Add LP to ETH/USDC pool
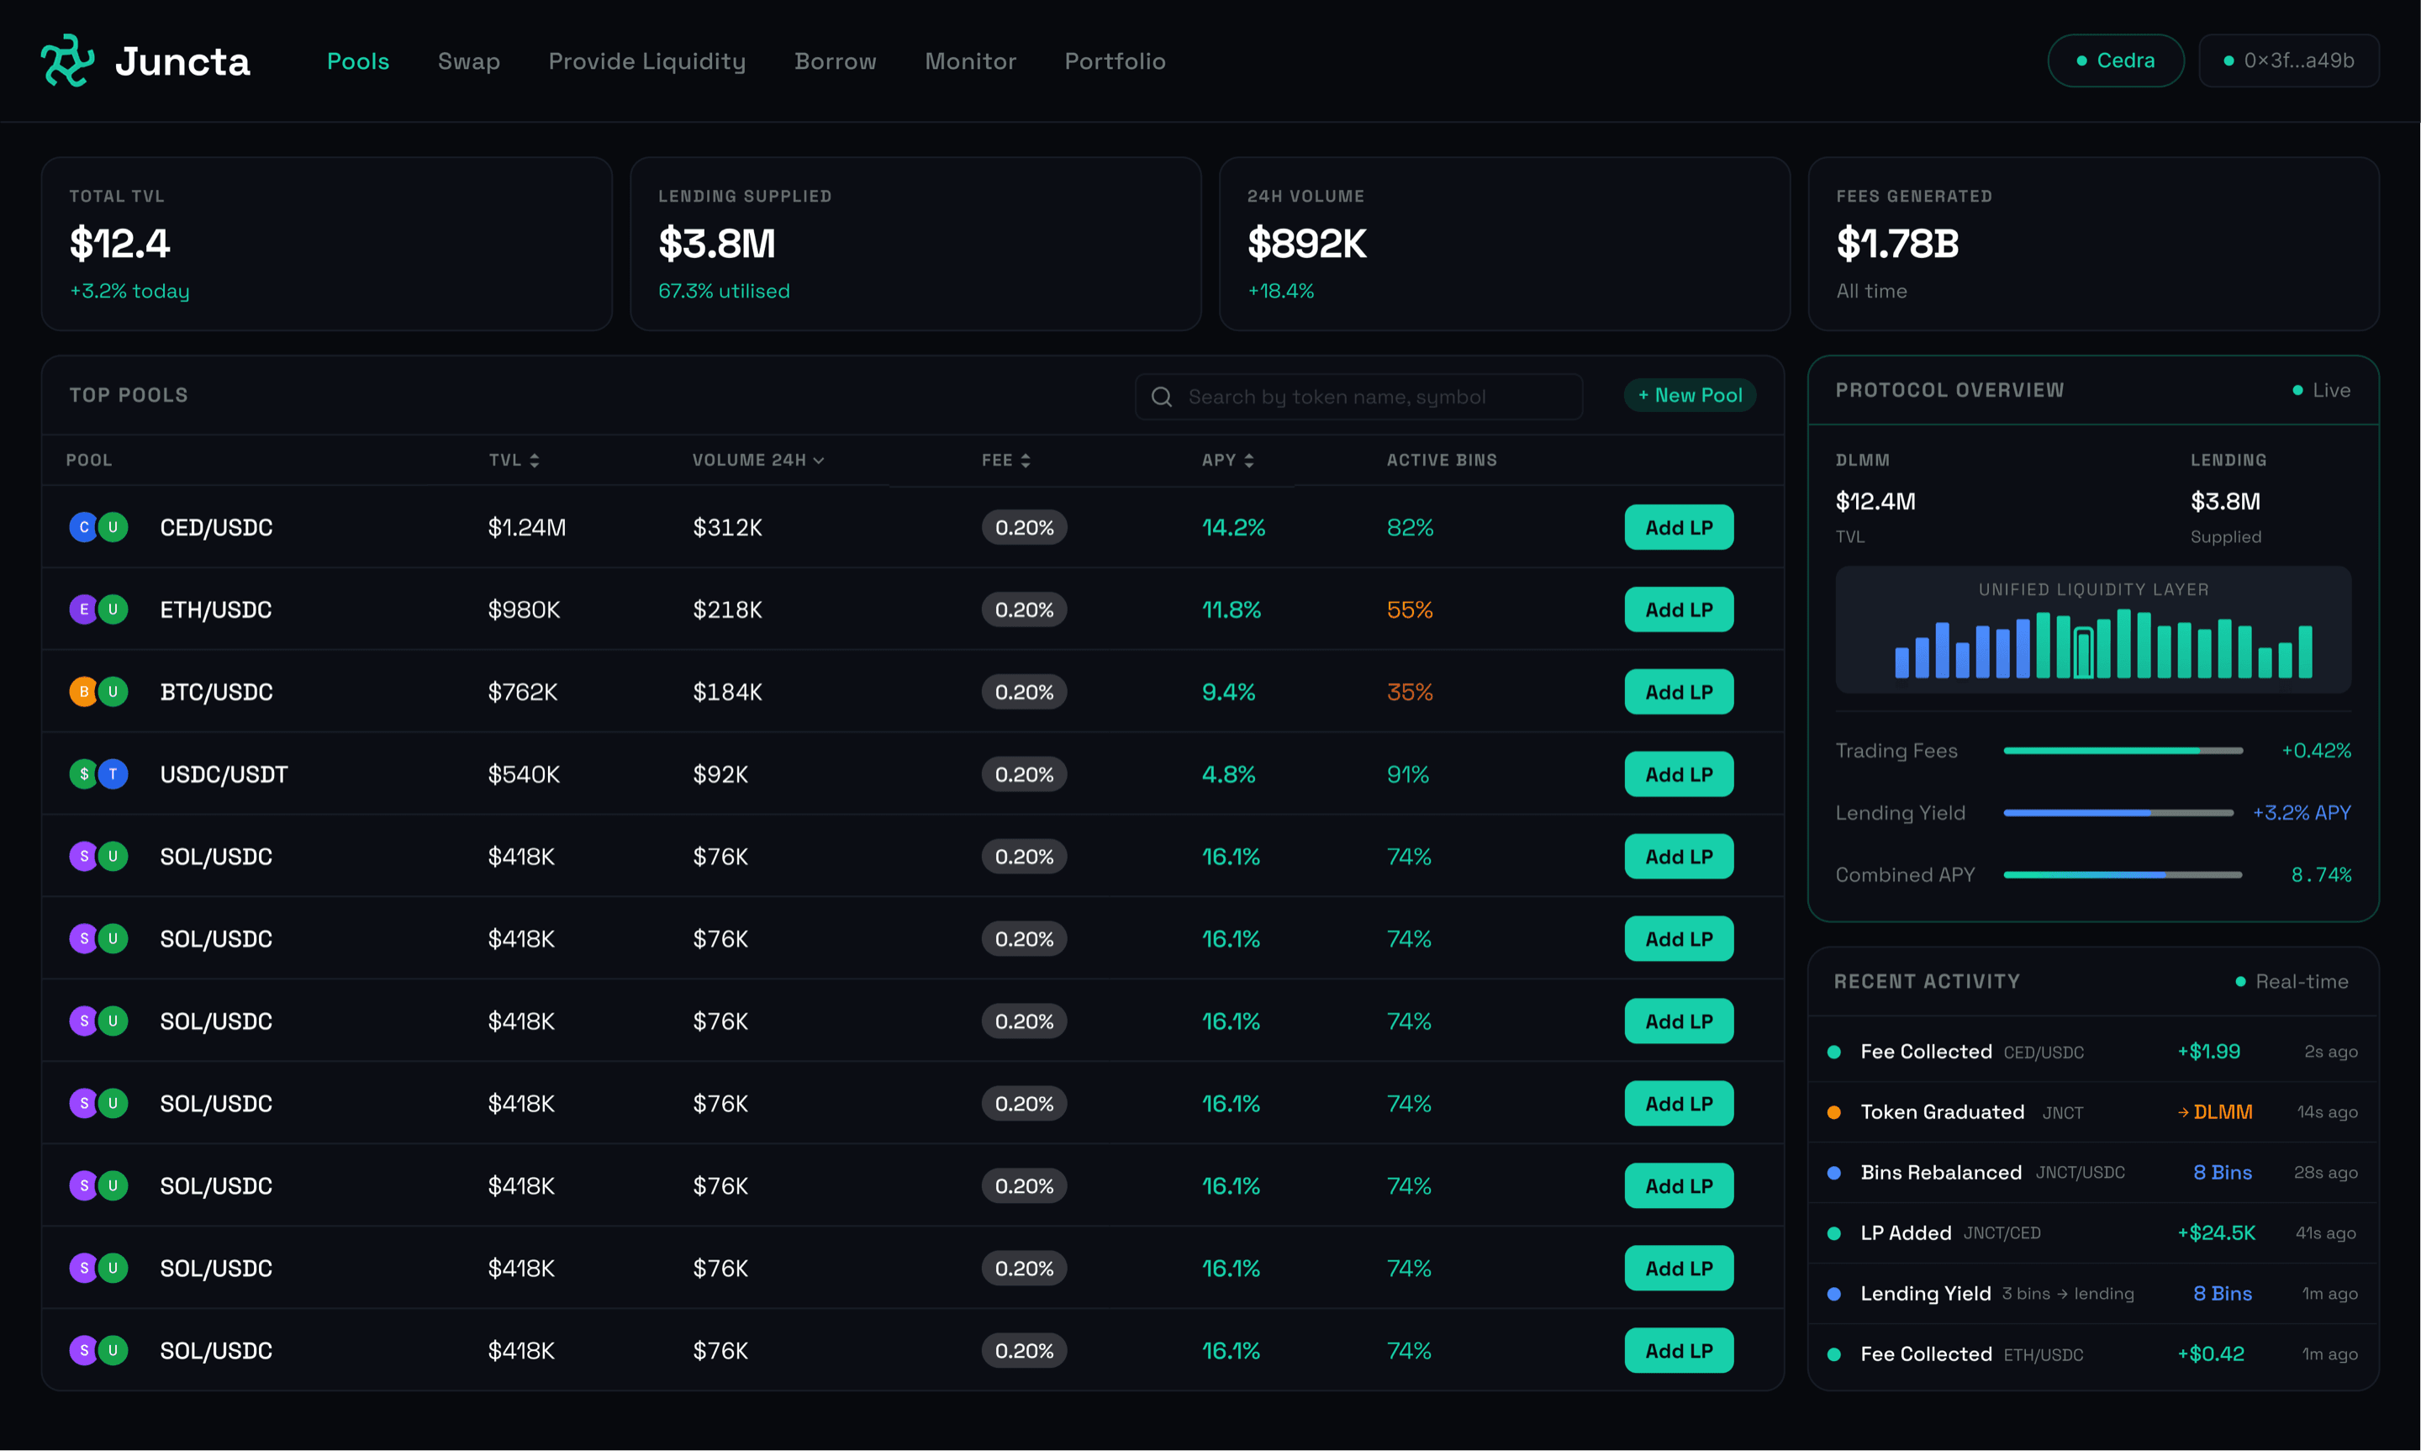The image size is (2421, 1451). point(1678,609)
